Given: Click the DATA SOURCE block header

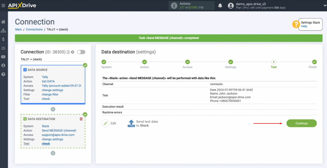Looking at the screenshot, I should tap(38, 70).
